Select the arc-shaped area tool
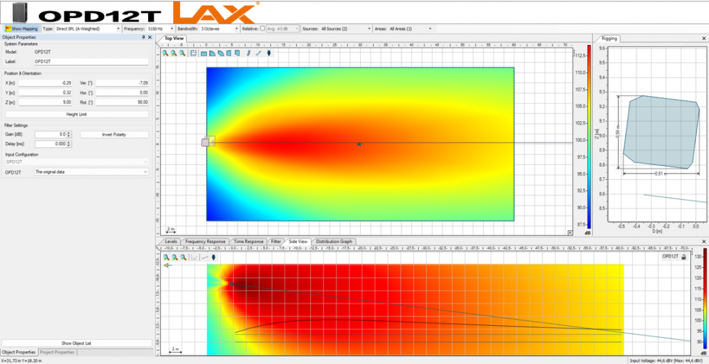Screen dimensions: 709x364 pyautogui.click(x=220, y=53)
